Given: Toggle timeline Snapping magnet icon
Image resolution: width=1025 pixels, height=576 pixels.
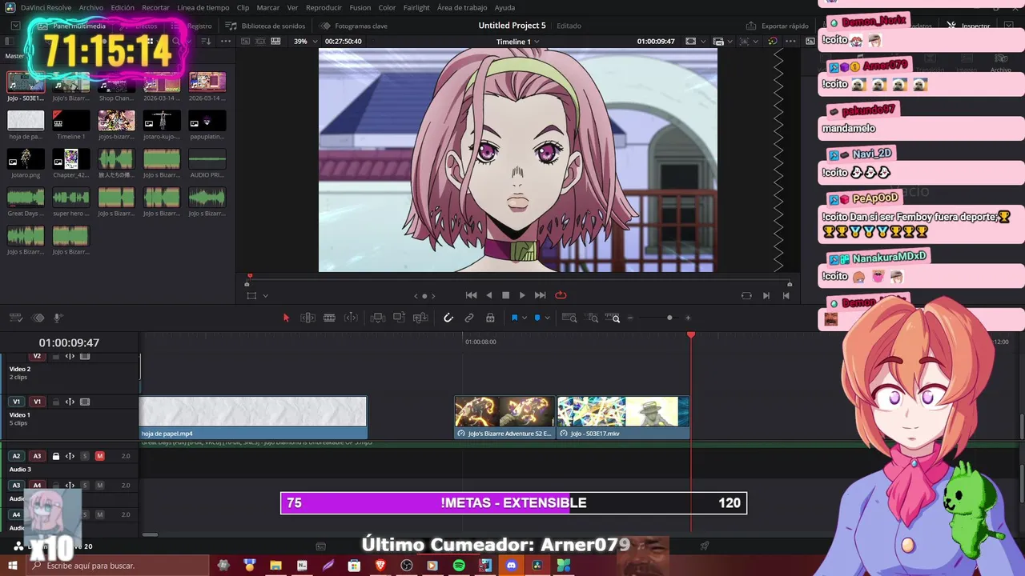Looking at the screenshot, I should [448, 318].
